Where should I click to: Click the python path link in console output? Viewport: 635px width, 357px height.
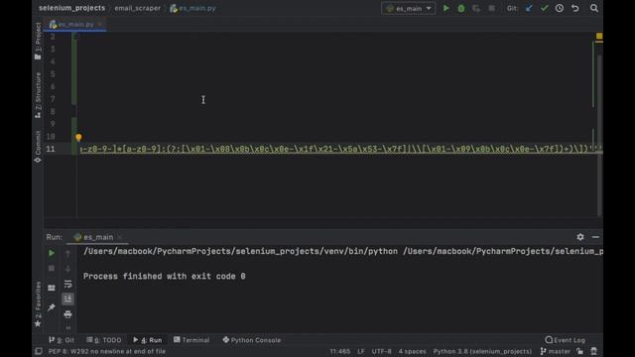(240, 251)
